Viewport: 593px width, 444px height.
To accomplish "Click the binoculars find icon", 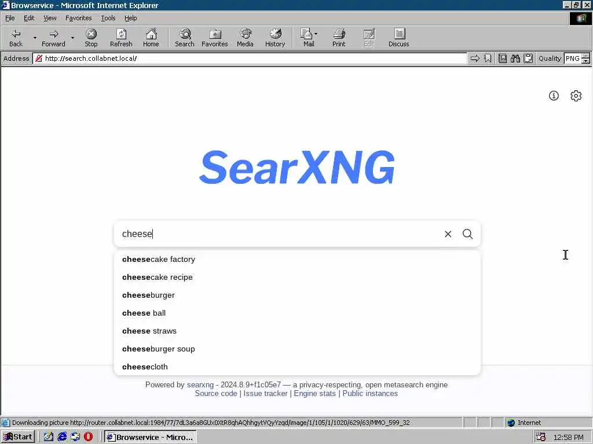I will pos(515,58).
